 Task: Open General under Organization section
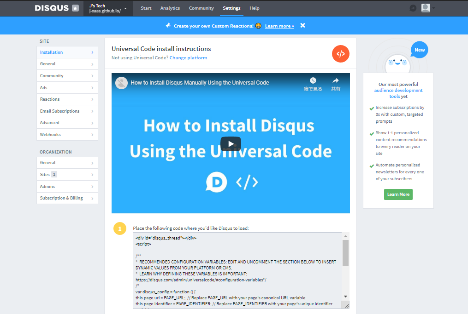pos(67,163)
